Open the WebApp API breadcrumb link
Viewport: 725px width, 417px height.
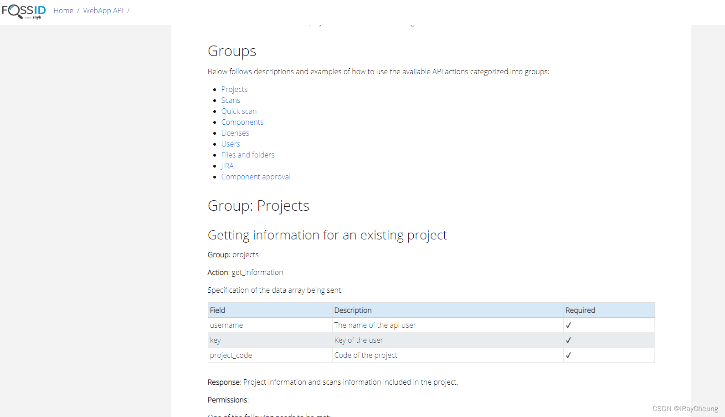click(103, 10)
